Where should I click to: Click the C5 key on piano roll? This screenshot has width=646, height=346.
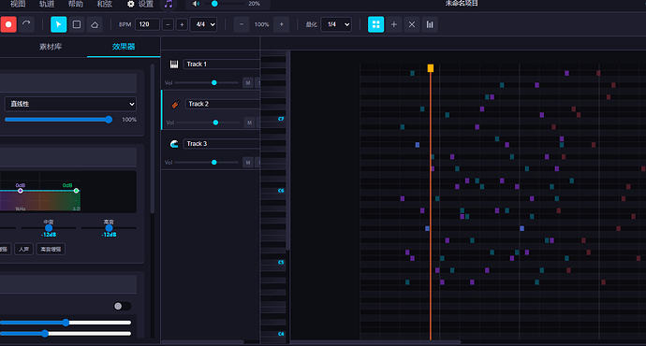click(x=273, y=262)
